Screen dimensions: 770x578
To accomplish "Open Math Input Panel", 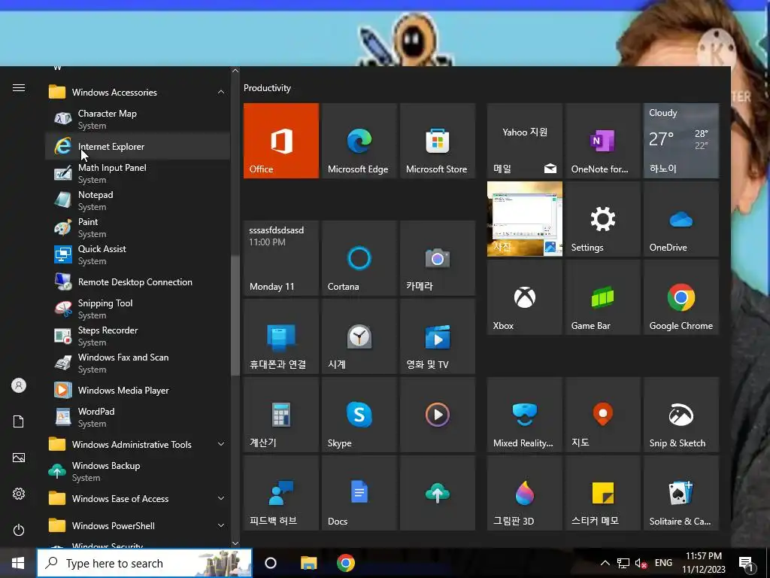I will point(138,174).
